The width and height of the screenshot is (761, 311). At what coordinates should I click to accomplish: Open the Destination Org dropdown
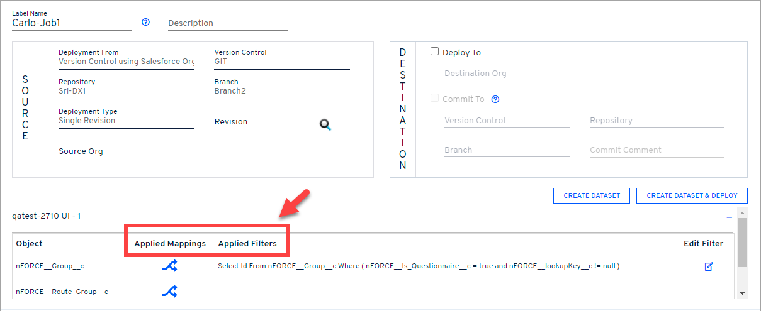[x=507, y=74]
